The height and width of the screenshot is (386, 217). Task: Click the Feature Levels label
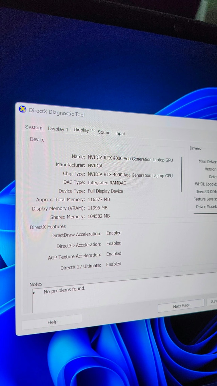205,199
